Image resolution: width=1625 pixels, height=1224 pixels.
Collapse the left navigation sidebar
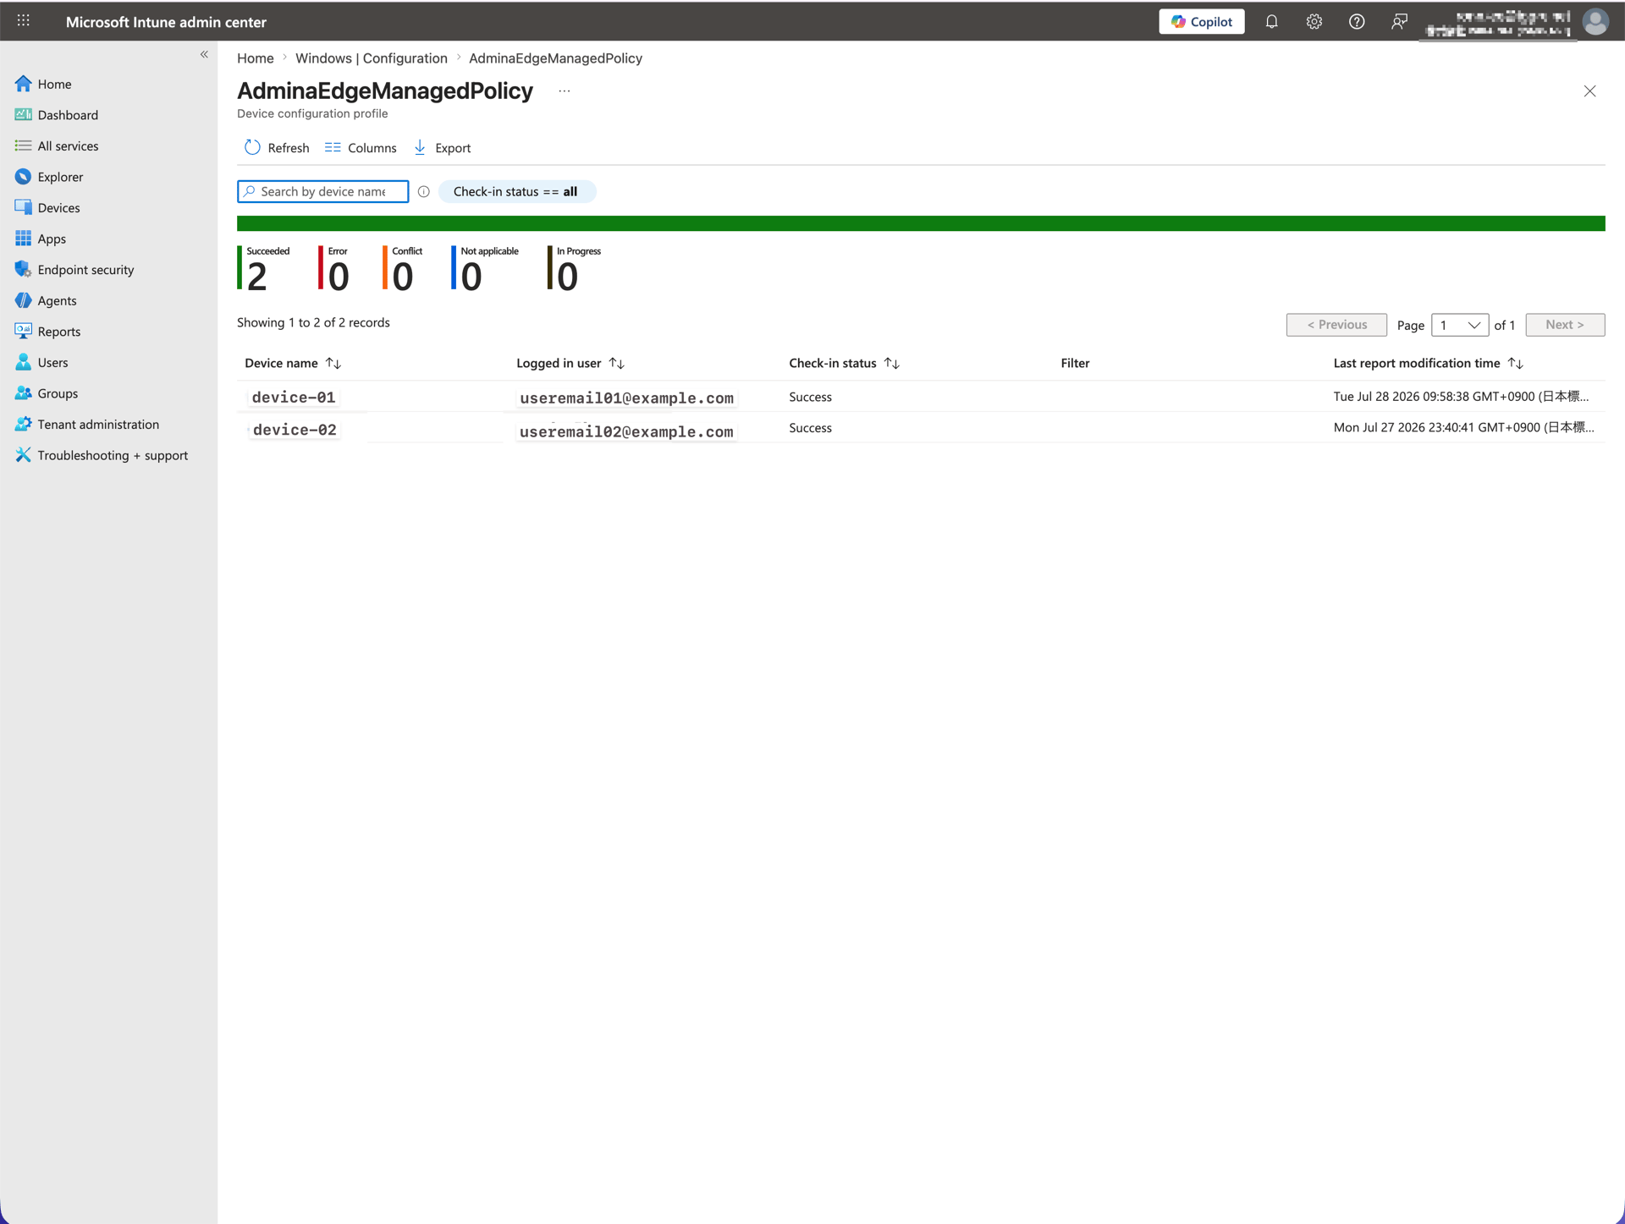[204, 54]
